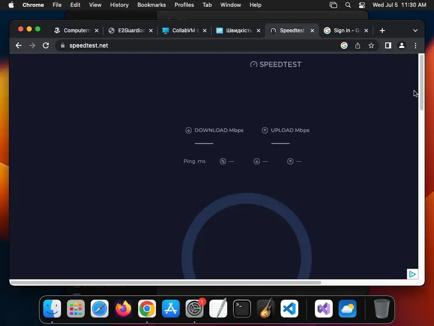Open Stage Manager menu bar icon
The width and height of the screenshot is (434, 326).
coord(333,5)
